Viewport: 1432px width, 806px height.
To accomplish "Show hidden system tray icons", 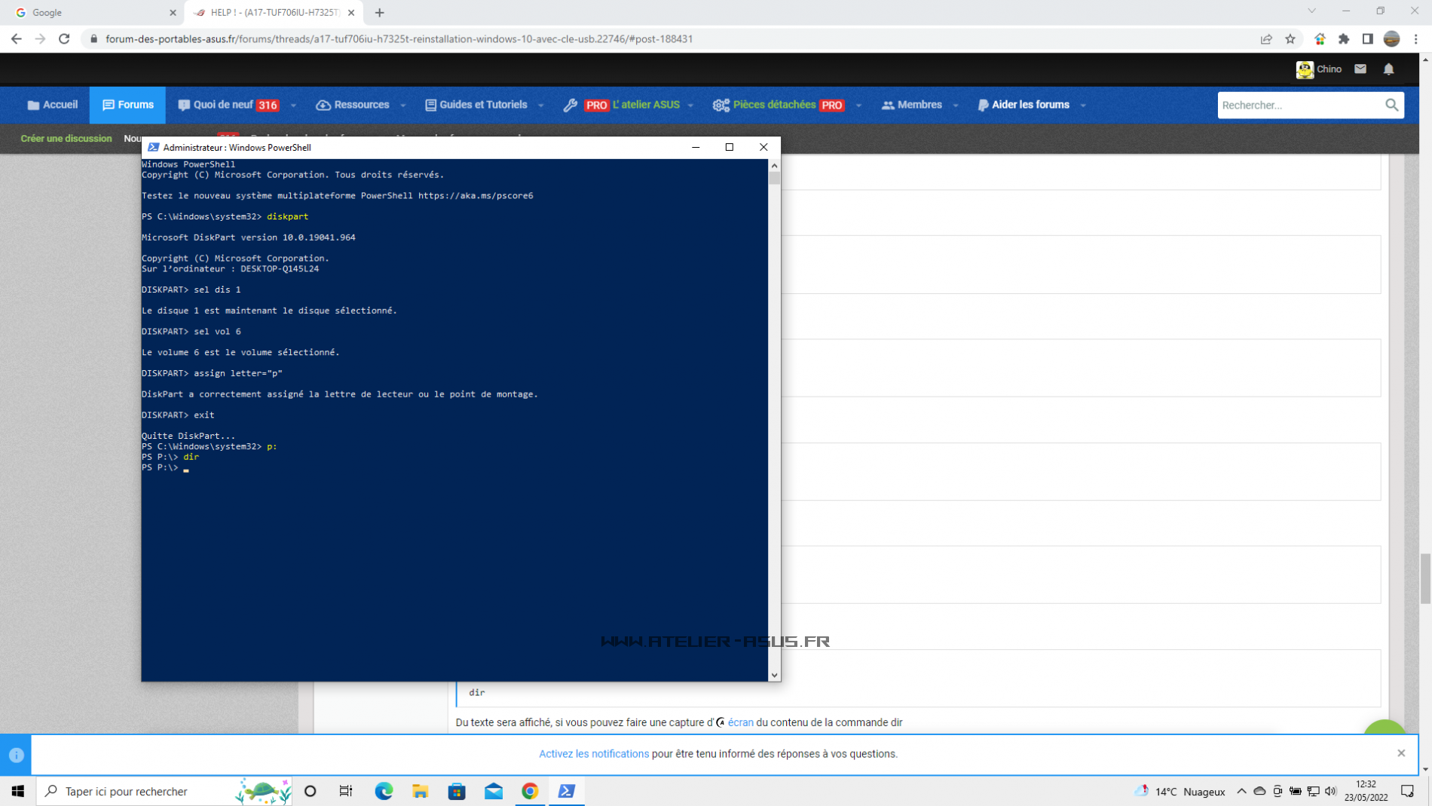I will coord(1241,791).
